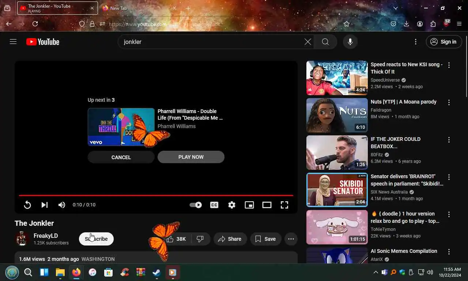Open options for doodle 1 hour video
The image size is (468, 281).
pos(449,214)
